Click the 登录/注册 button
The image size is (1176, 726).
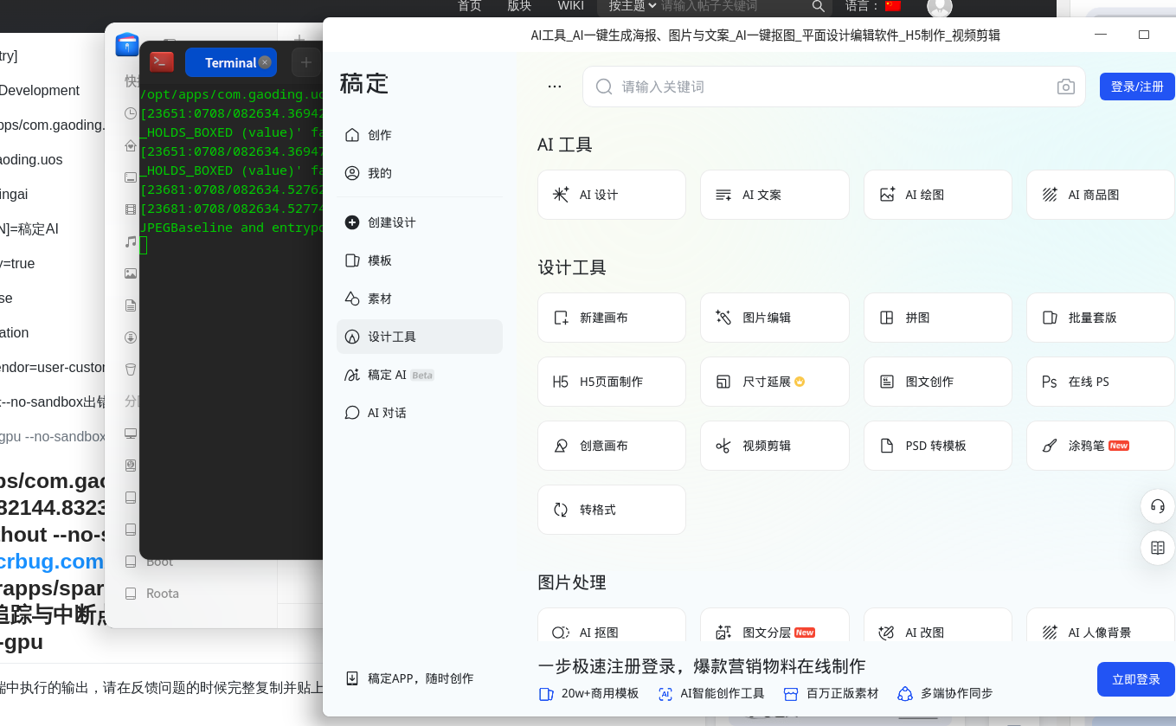tap(1137, 87)
